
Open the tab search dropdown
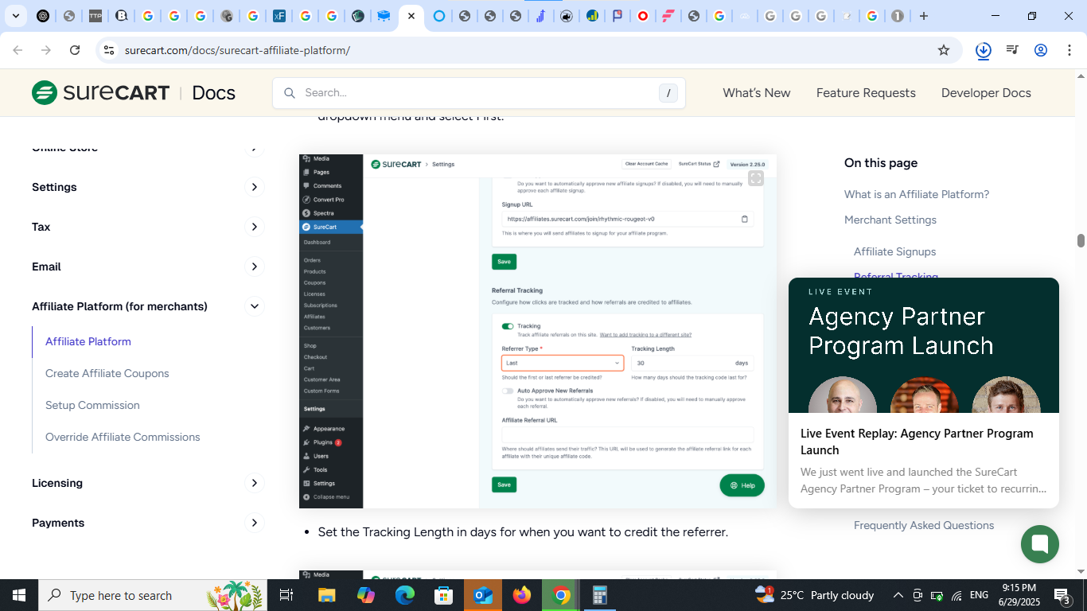tap(15, 16)
